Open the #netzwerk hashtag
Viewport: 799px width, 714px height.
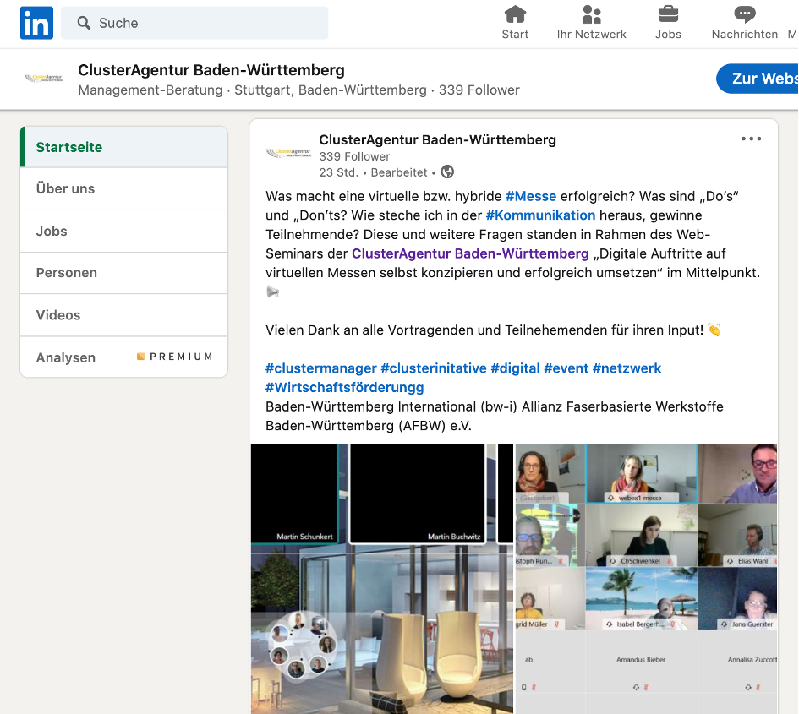click(627, 368)
